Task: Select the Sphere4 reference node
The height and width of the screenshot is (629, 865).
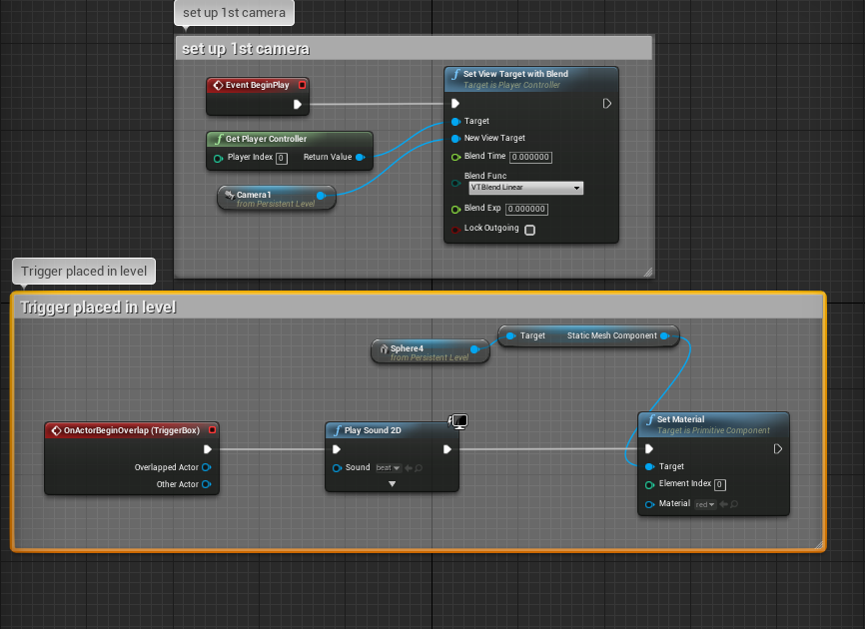Action: click(422, 350)
